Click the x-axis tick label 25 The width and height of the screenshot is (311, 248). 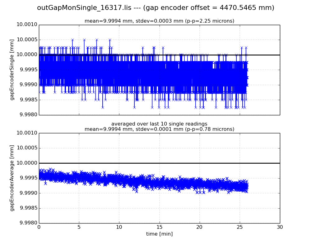click(239, 227)
